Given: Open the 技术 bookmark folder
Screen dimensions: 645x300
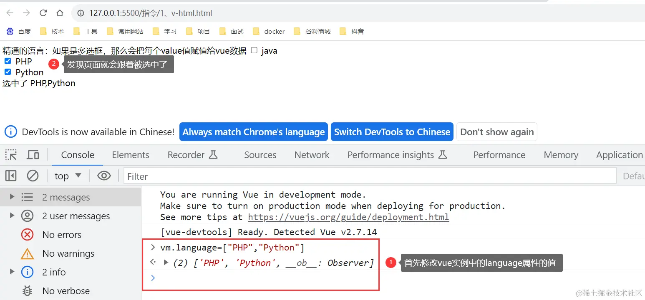Looking at the screenshot, I should click(52, 31).
